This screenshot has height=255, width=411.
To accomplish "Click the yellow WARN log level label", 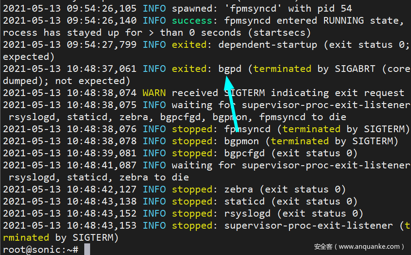I will [154, 93].
